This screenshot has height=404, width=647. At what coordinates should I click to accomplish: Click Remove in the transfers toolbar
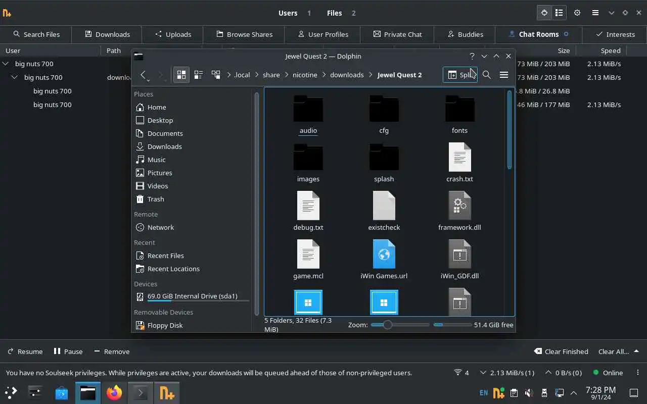[112, 351]
